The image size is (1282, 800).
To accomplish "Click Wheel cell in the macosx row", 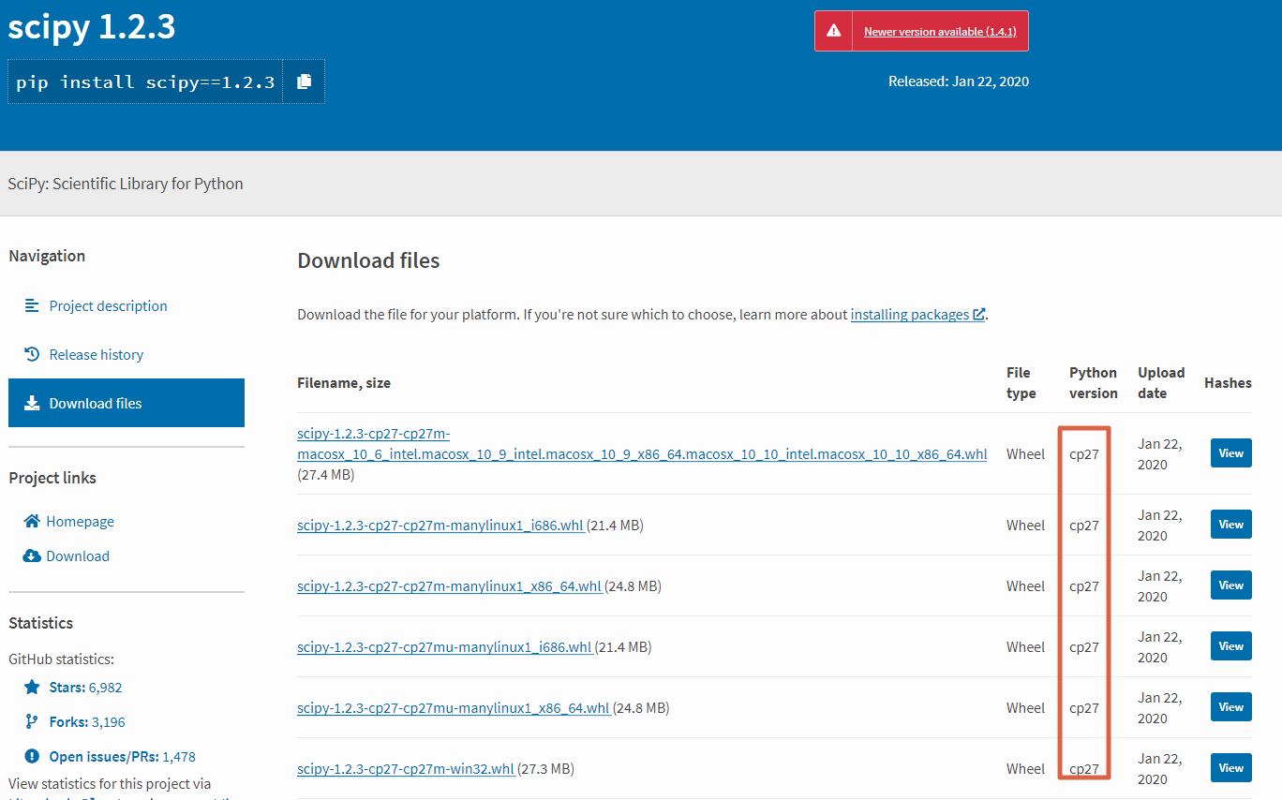I will click(1025, 454).
